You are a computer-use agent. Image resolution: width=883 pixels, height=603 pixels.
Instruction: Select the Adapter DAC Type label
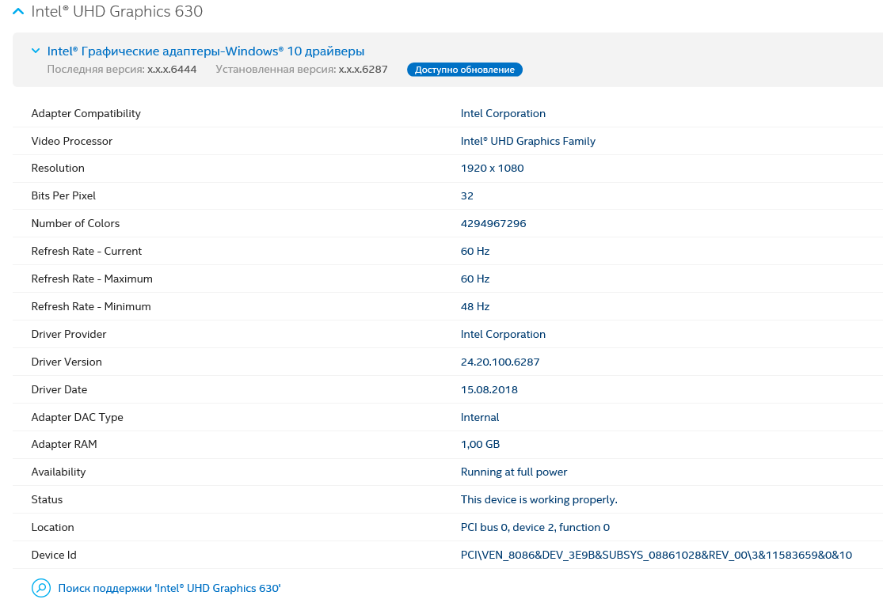(x=77, y=417)
